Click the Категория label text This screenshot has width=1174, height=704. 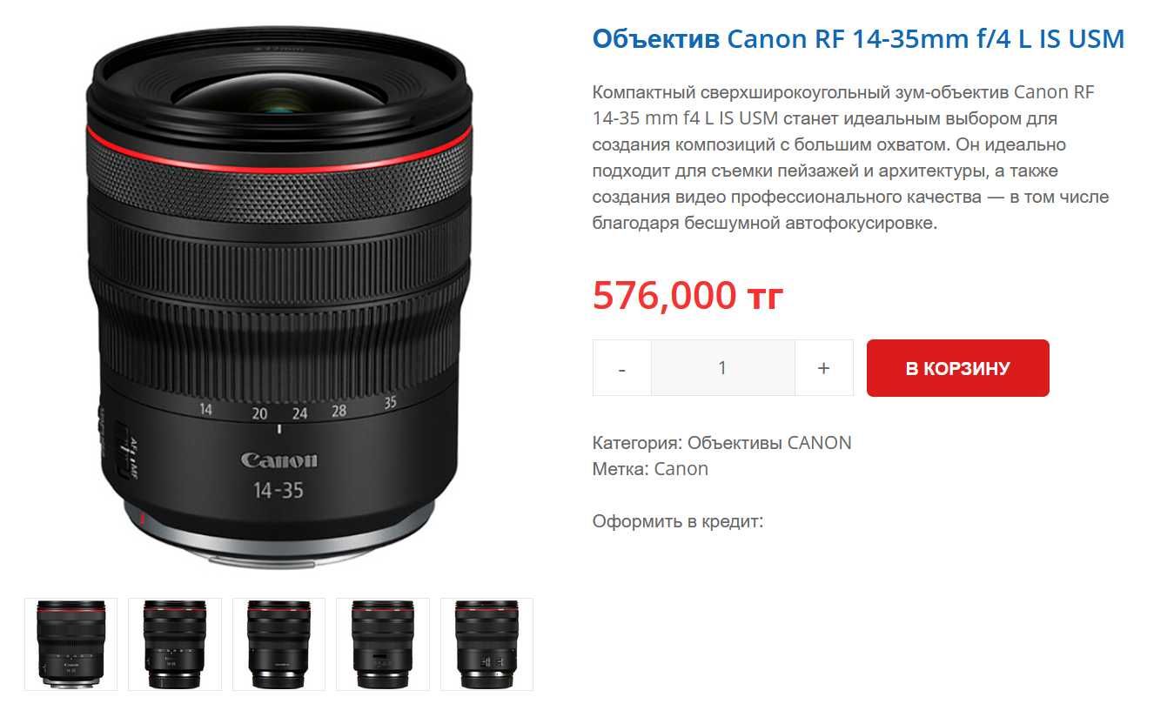(x=638, y=442)
